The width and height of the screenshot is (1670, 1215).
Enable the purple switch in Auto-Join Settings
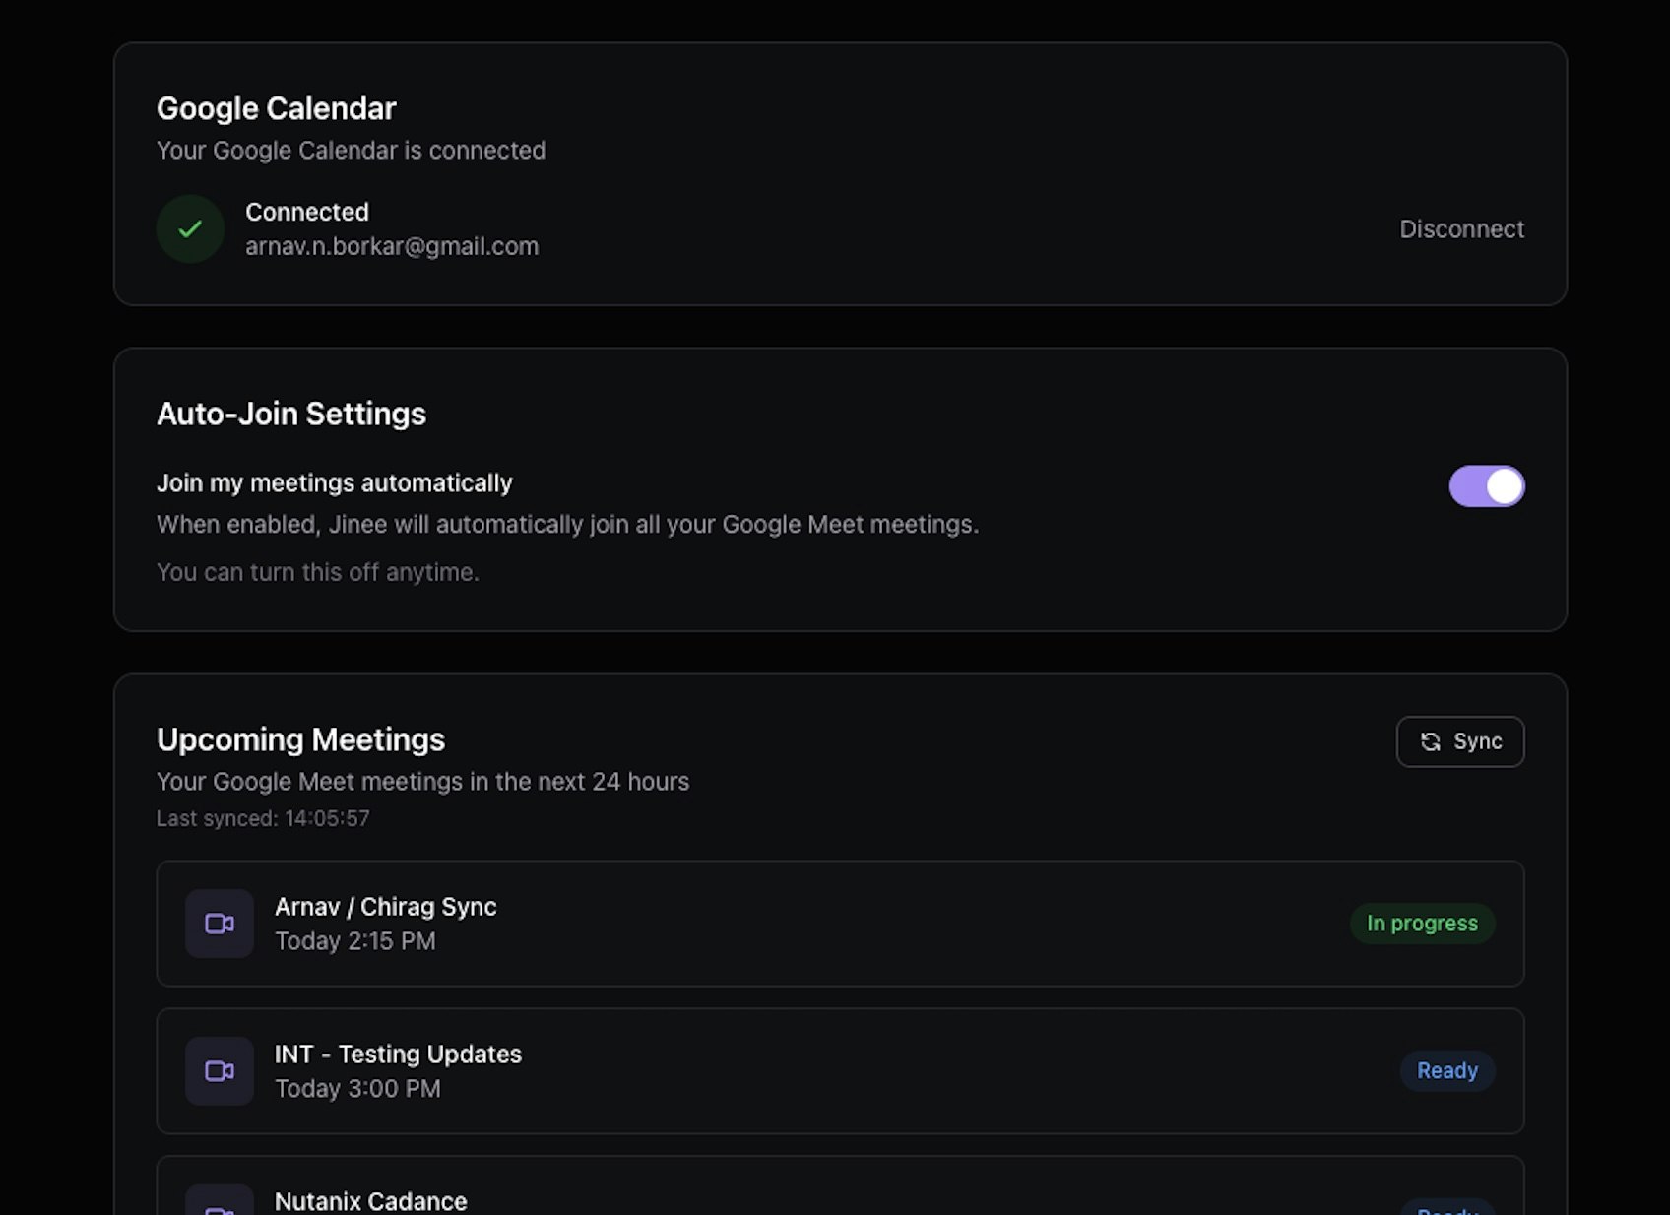(1487, 485)
